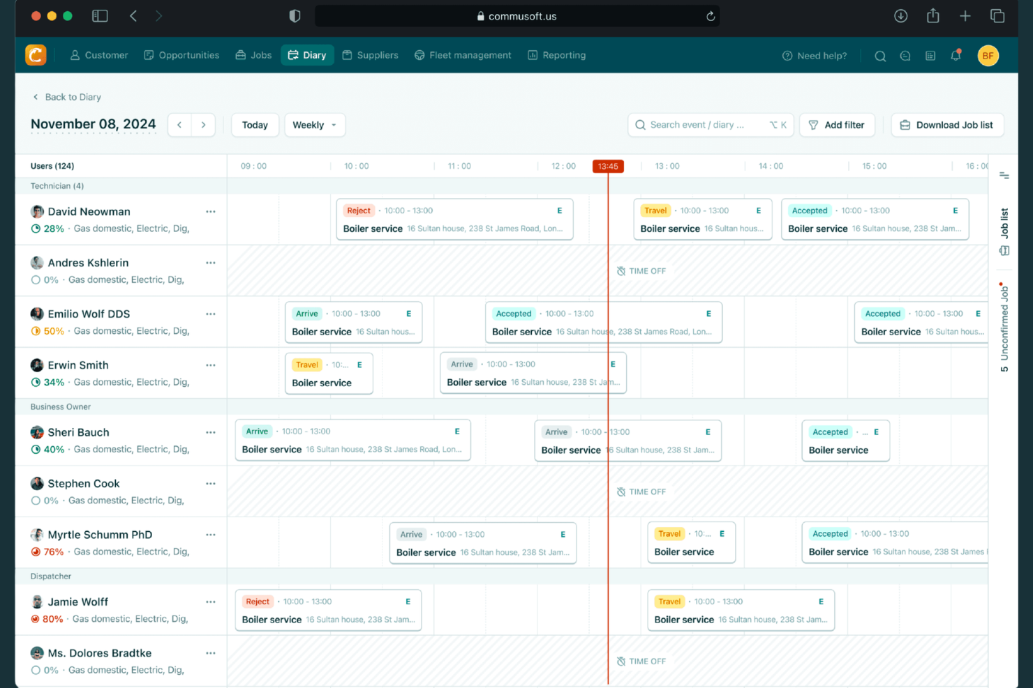This screenshot has height=688, width=1033.
Task: Click Download Job list button
Action: (x=947, y=125)
